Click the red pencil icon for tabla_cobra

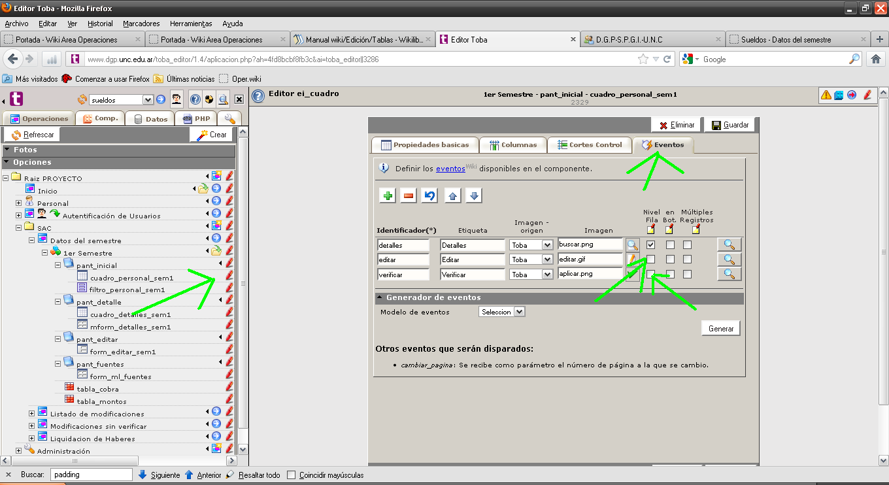[229, 387]
